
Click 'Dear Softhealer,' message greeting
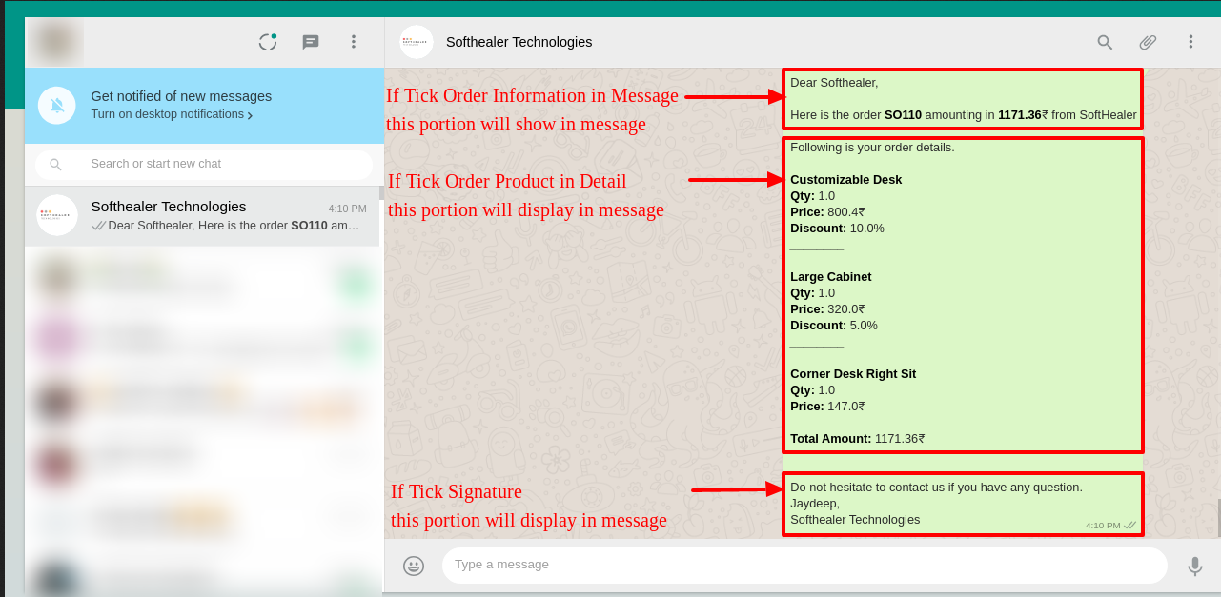[834, 83]
